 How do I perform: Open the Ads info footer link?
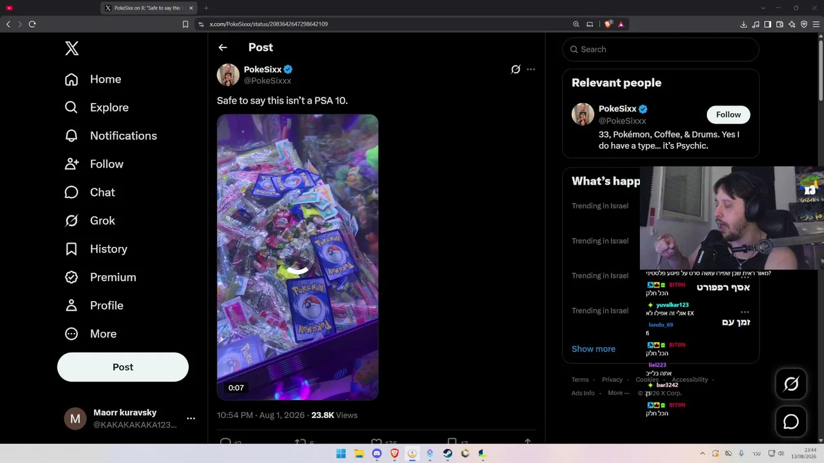pos(583,393)
